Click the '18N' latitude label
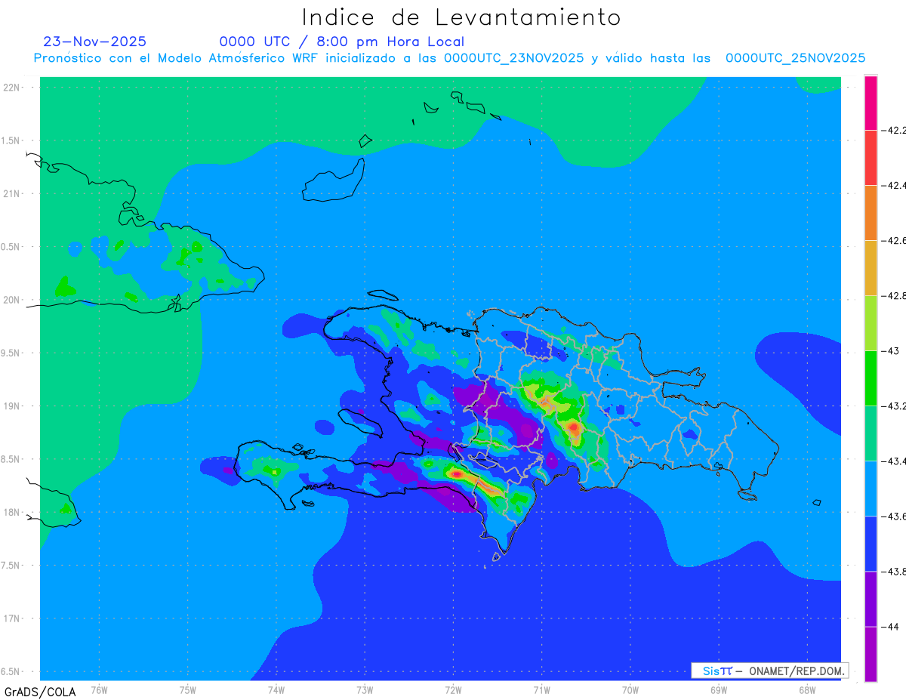This screenshot has width=906, height=700. coord(12,512)
